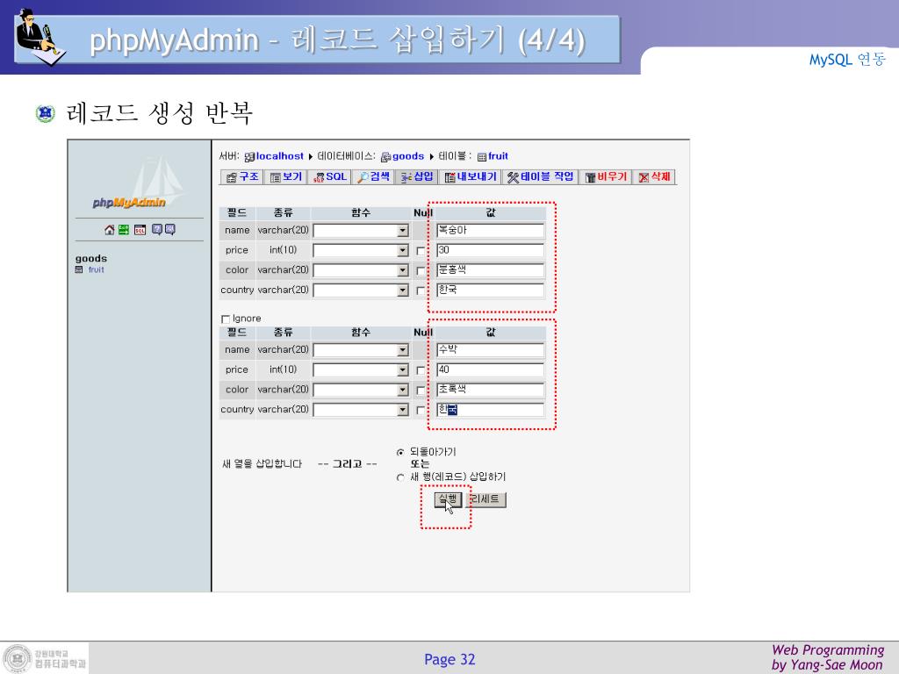Screen dimensions: 899x674
Task: Click the name value field containing 복숭아
Action: (x=490, y=231)
